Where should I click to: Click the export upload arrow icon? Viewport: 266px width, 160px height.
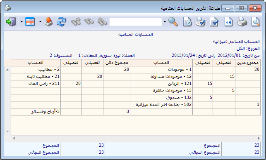[x=48, y=22]
